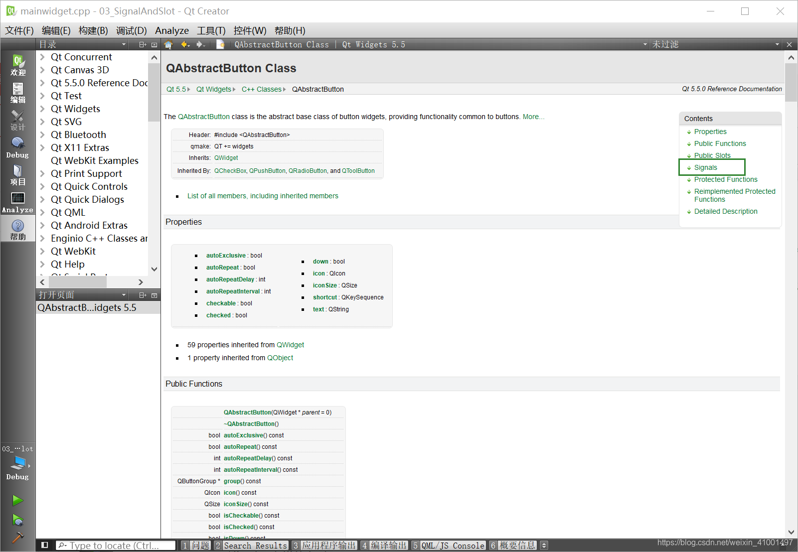Close the 目录 contents pane

[x=155, y=44]
